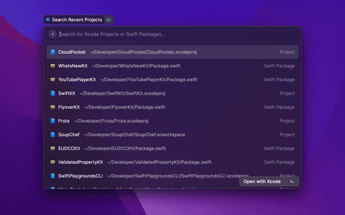
Task: Select the partially visible last project row
Action: pos(140,188)
